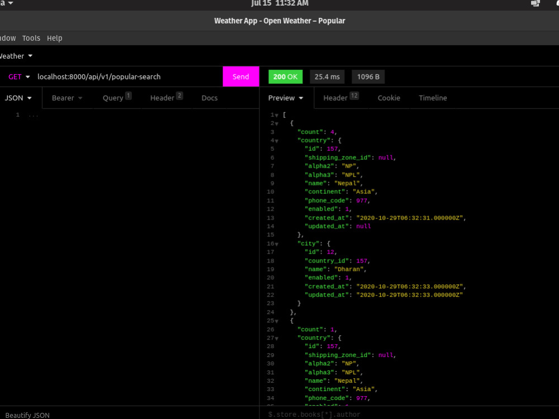Viewport: 559px width, 419px height.
Task: Open the Cookie tab
Action: 389,98
